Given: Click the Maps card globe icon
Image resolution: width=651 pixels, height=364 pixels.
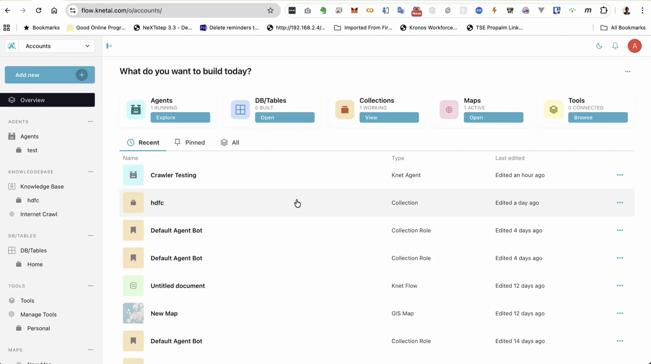Looking at the screenshot, I should point(449,110).
